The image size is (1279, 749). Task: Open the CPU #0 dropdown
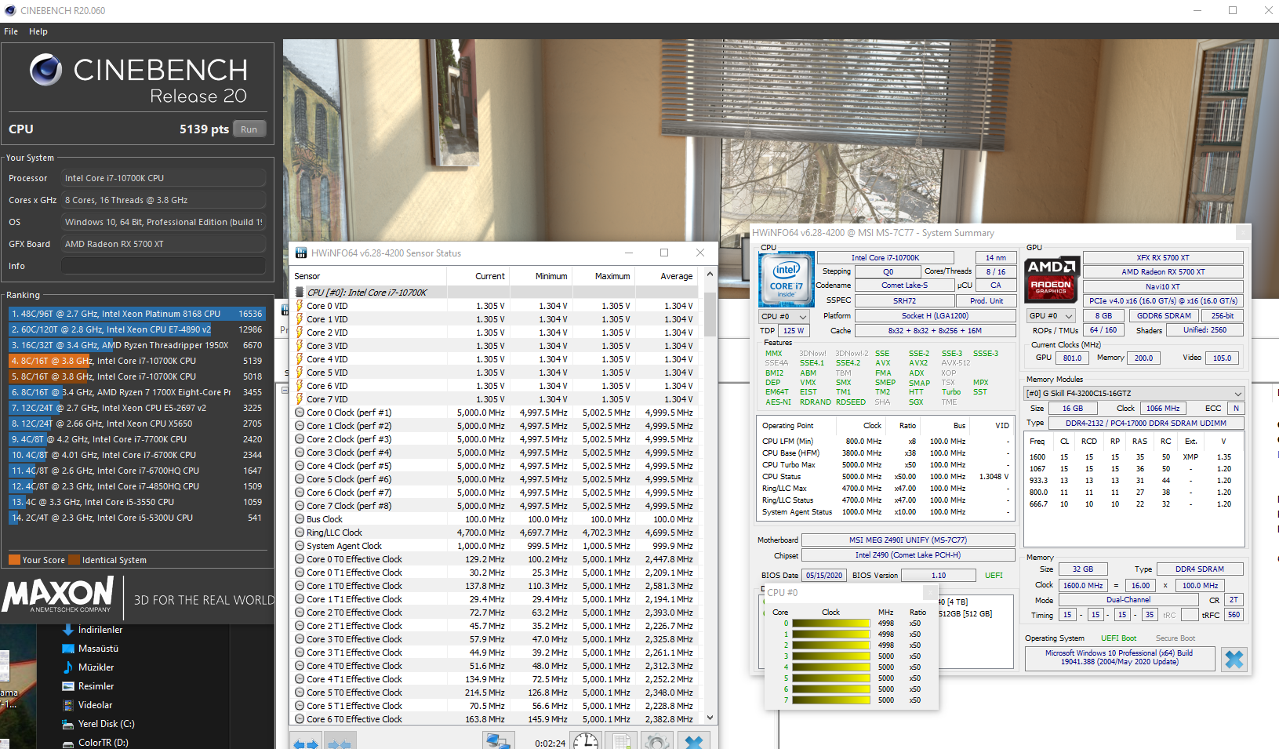point(784,316)
